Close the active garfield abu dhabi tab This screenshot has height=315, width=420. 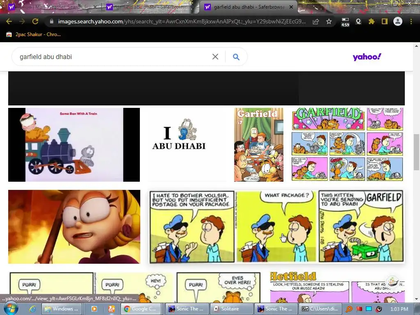[291, 7]
